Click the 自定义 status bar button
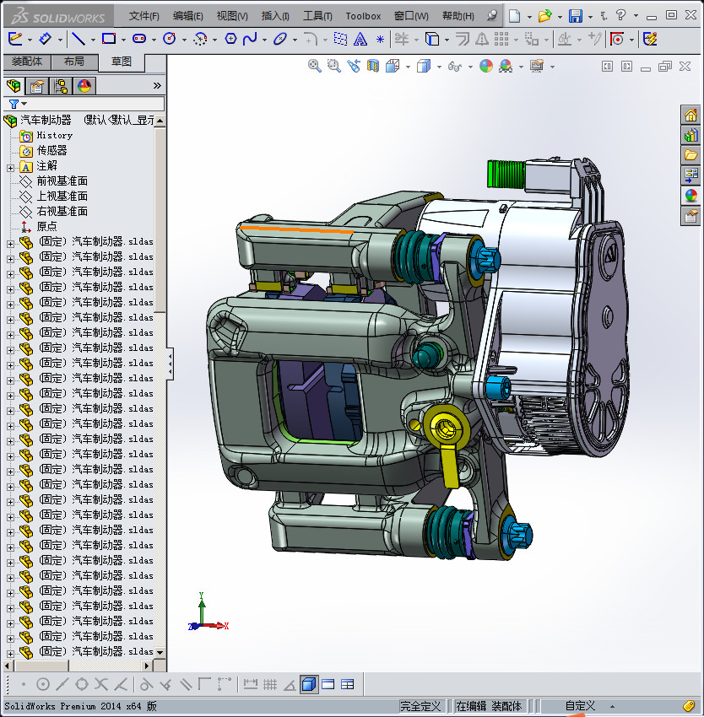 coord(580,706)
